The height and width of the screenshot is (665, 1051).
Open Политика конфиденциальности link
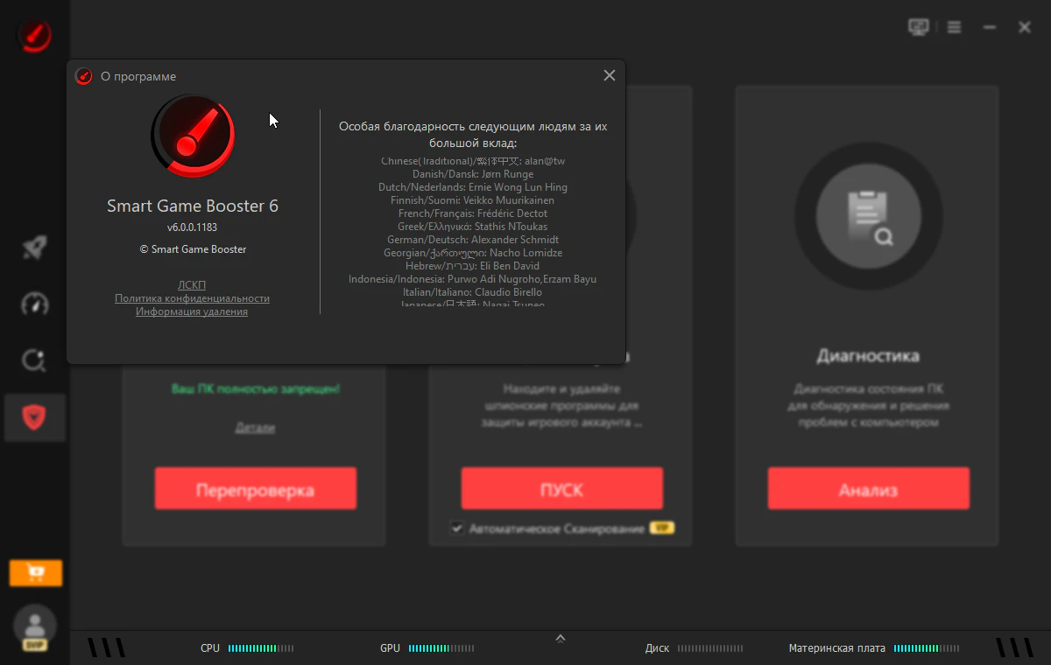(192, 298)
